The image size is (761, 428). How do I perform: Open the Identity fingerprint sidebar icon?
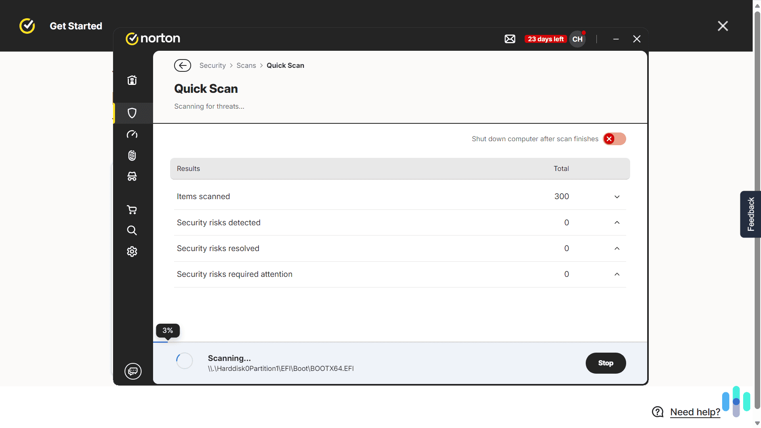tap(132, 155)
